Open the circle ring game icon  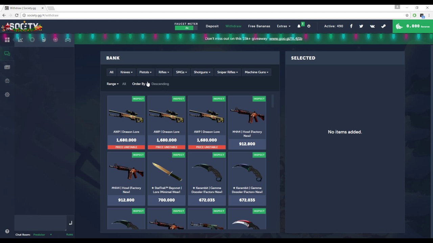pyautogui.click(x=32, y=39)
